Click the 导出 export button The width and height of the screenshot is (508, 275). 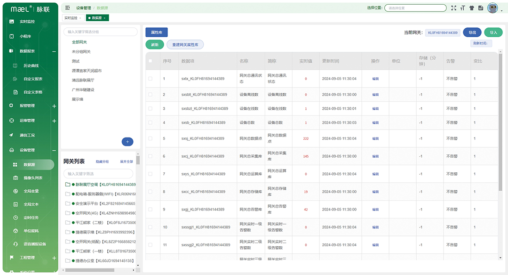point(472,32)
